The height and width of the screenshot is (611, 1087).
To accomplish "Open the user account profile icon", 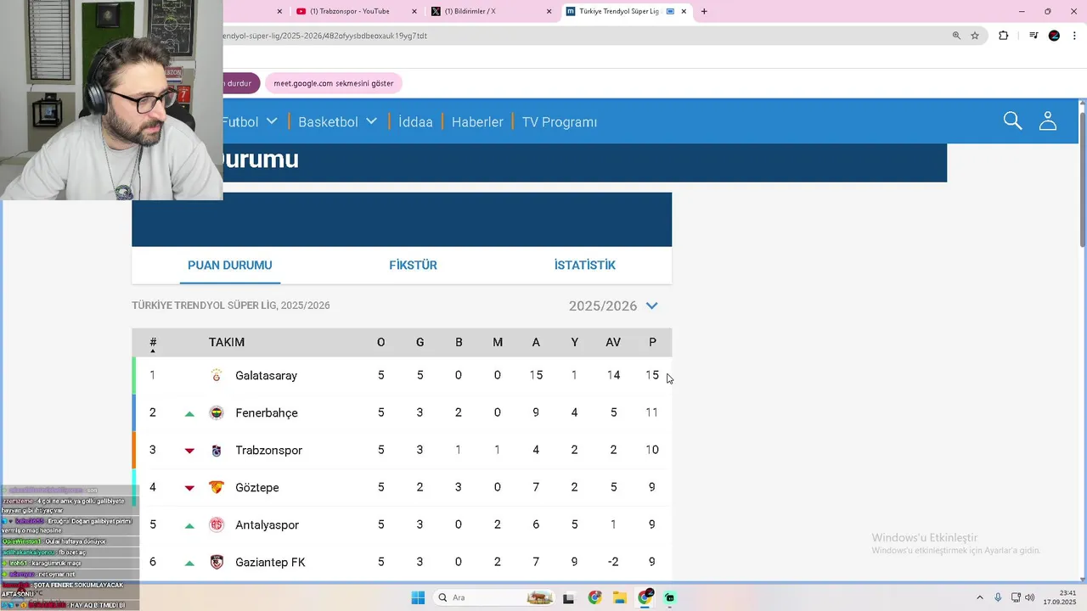I will [x=1048, y=121].
